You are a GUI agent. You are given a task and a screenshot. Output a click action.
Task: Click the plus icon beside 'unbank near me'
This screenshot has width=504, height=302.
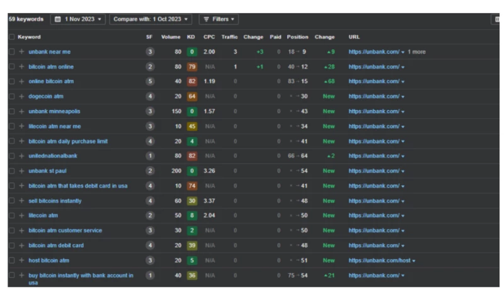pos(22,52)
